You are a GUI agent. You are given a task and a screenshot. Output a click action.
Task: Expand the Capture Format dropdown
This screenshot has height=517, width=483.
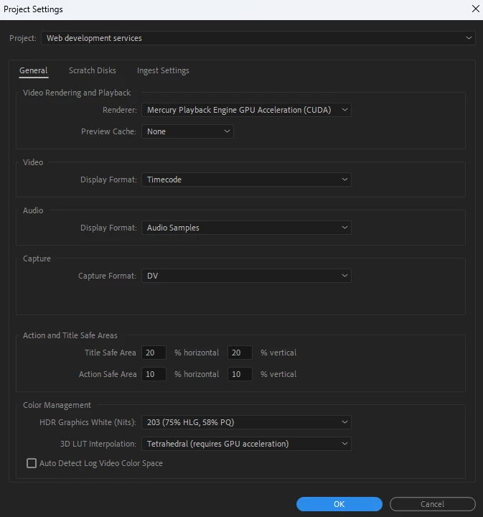[x=246, y=276]
